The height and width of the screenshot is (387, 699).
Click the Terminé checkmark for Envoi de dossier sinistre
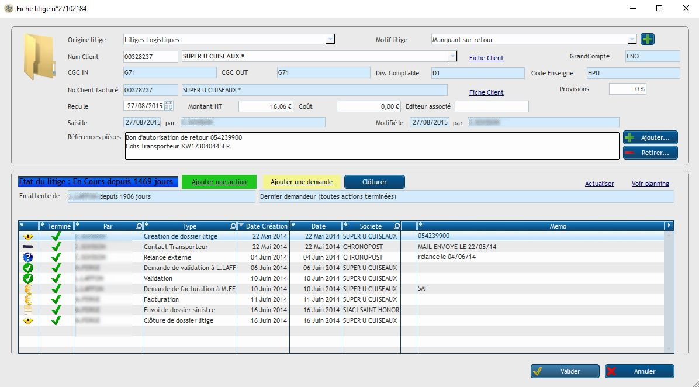(x=56, y=310)
